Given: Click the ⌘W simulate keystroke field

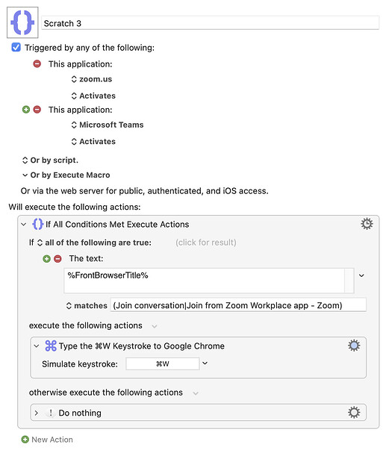Looking at the screenshot, I should click(163, 363).
